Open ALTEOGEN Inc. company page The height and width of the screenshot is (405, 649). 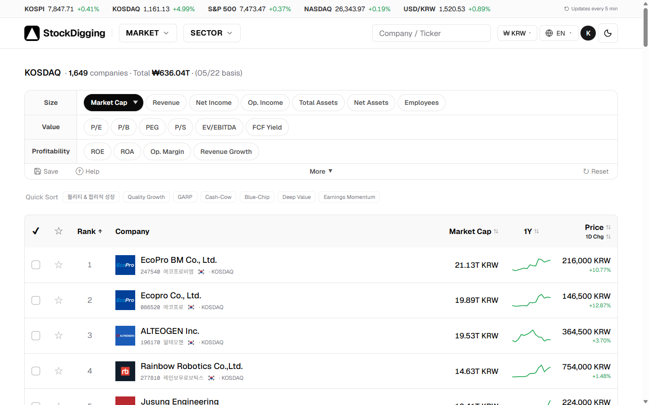[170, 331]
